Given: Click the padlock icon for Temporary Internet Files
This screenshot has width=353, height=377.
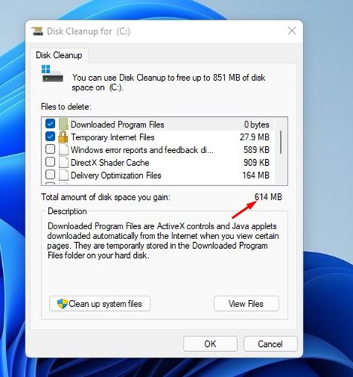Looking at the screenshot, I should (x=63, y=136).
